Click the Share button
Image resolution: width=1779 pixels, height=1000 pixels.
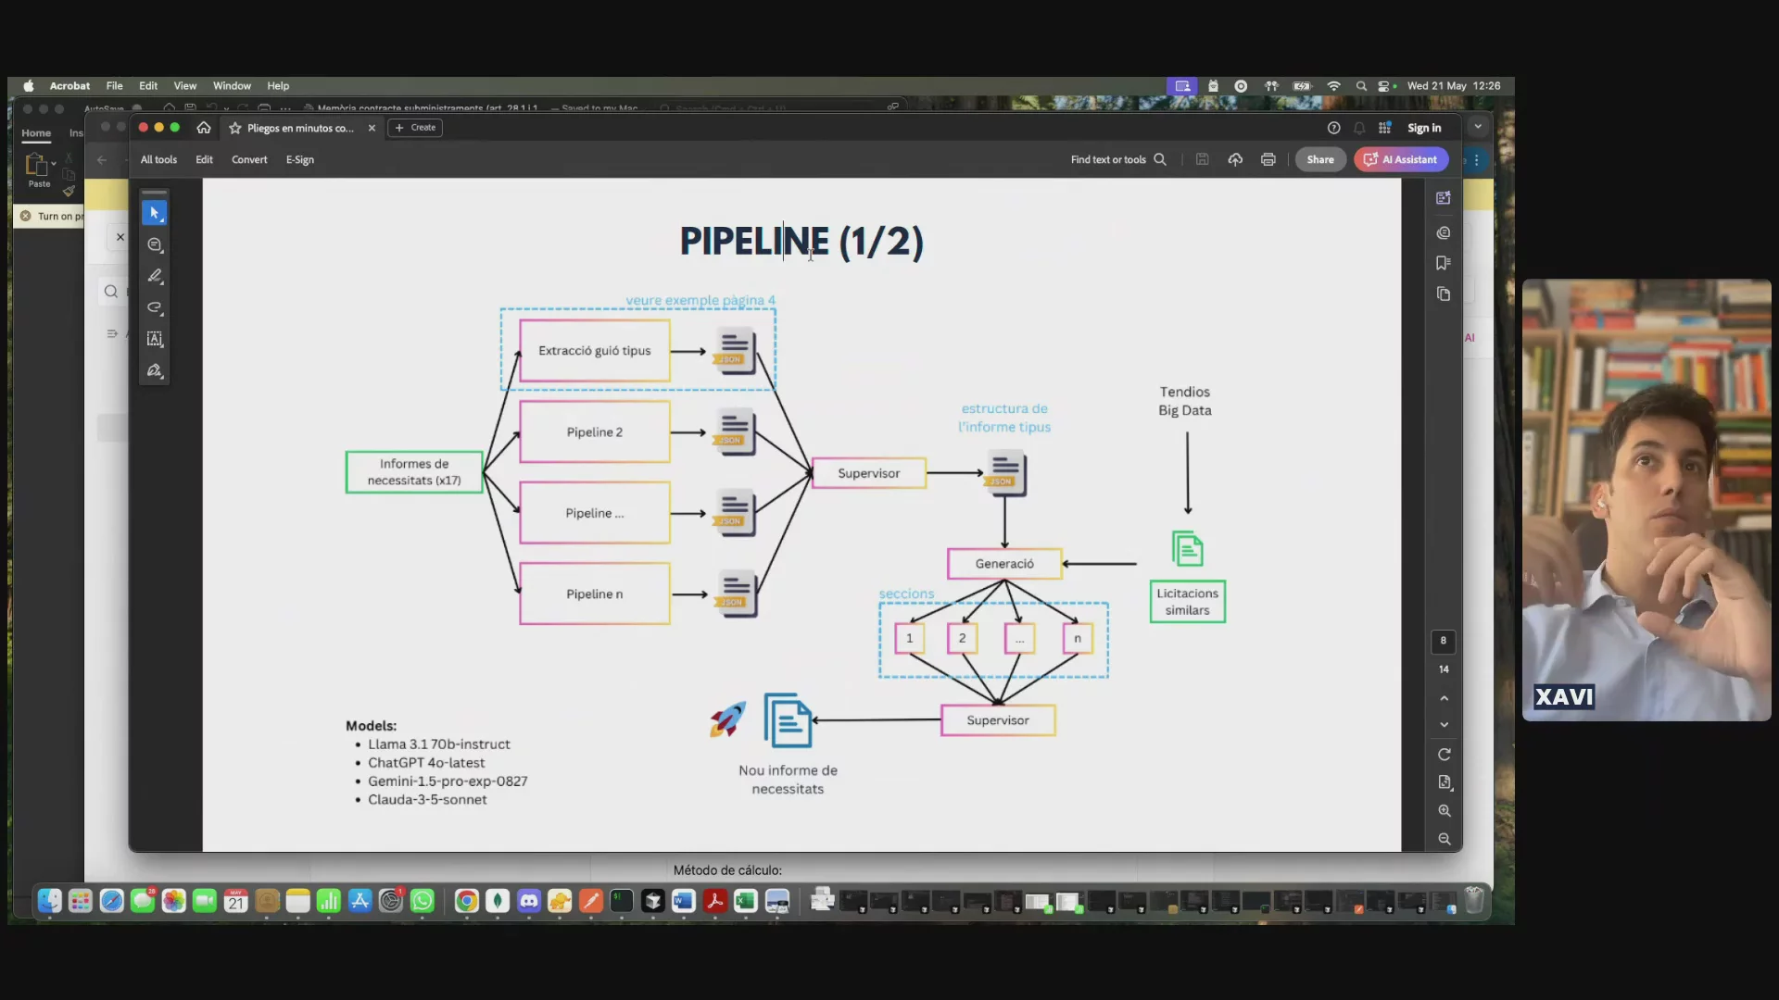tap(1319, 159)
